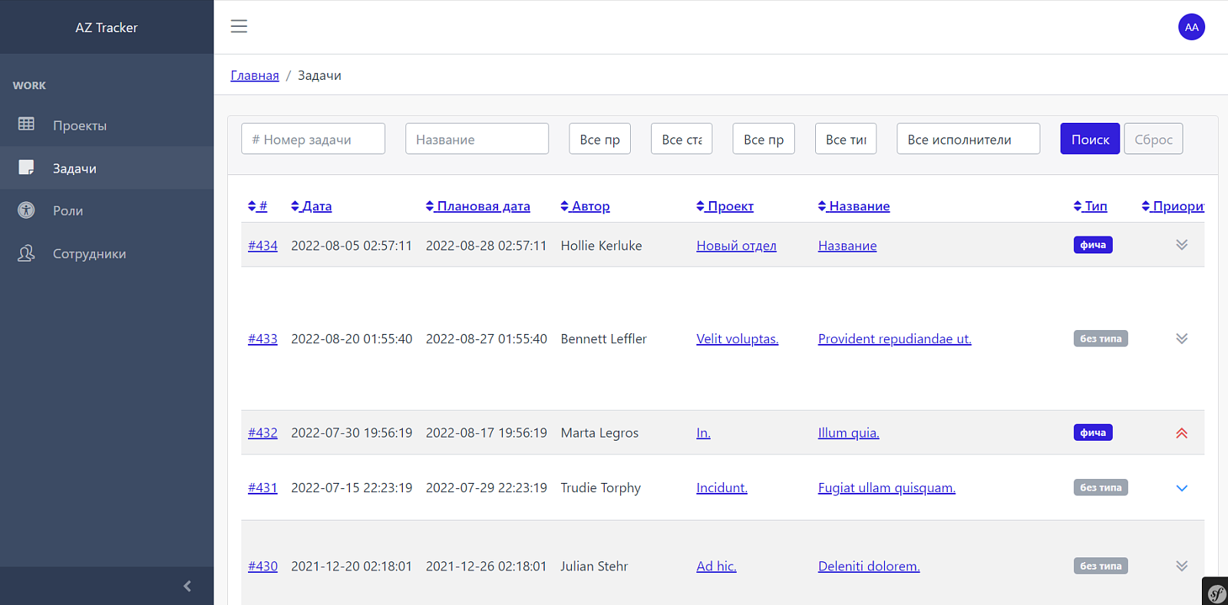Open project Incidunt. link

click(x=721, y=488)
